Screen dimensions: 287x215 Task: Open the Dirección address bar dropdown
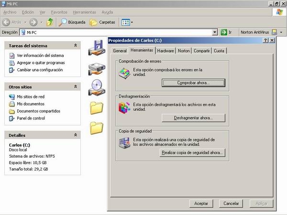214,32
